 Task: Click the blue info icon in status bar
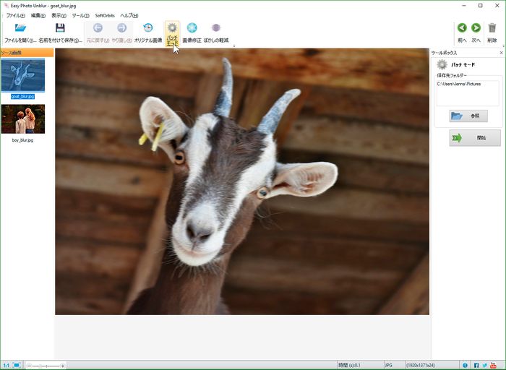coord(465,365)
